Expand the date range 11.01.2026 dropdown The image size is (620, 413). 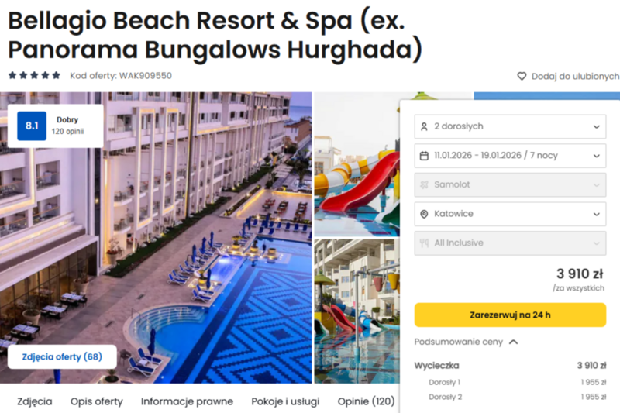click(510, 156)
